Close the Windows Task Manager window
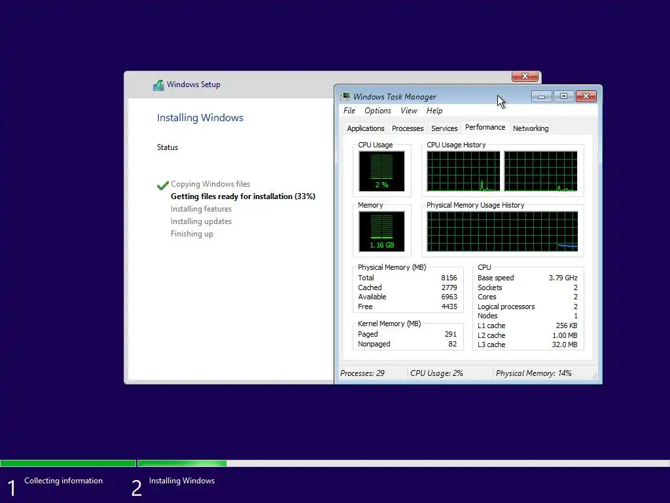 (x=586, y=96)
